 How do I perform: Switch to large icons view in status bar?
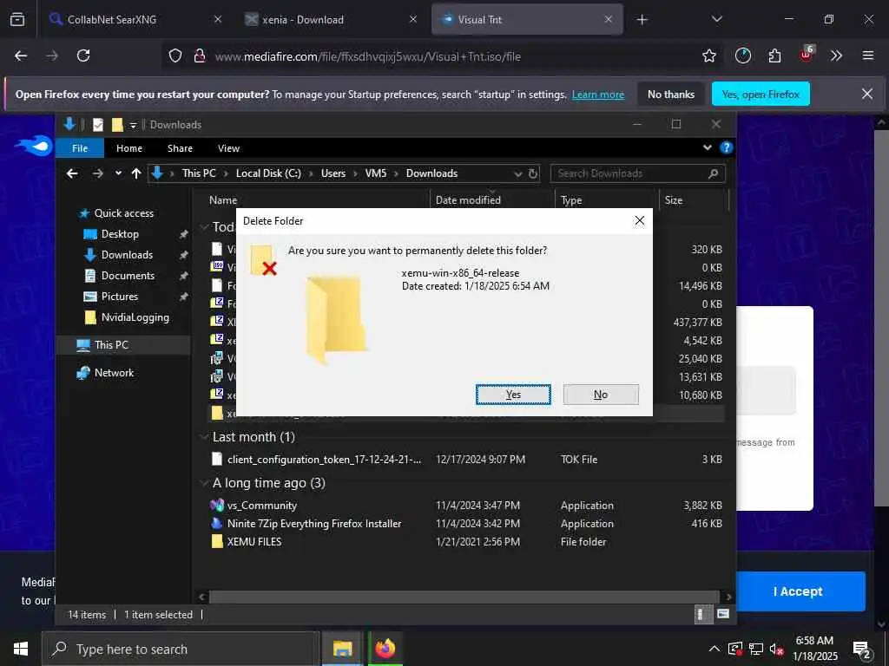pyautogui.click(x=723, y=614)
